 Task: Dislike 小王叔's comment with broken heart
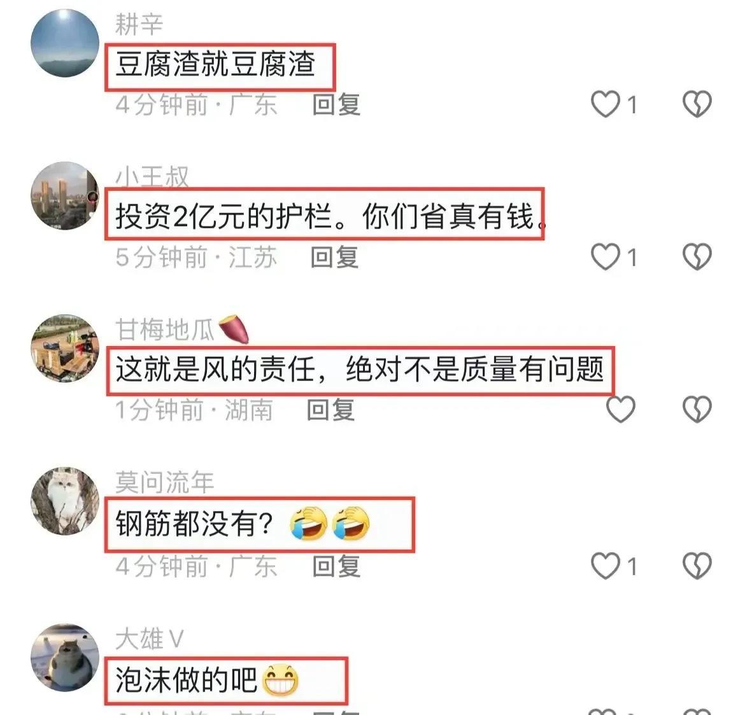(697, 256)
